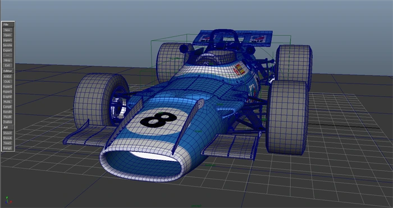Click the Miniz button
This screenshot has height=208, width=393.
click(7, 61)
